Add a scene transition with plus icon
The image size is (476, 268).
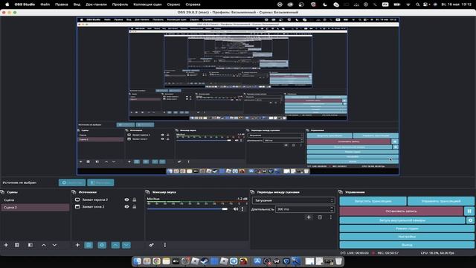[309, 217]
